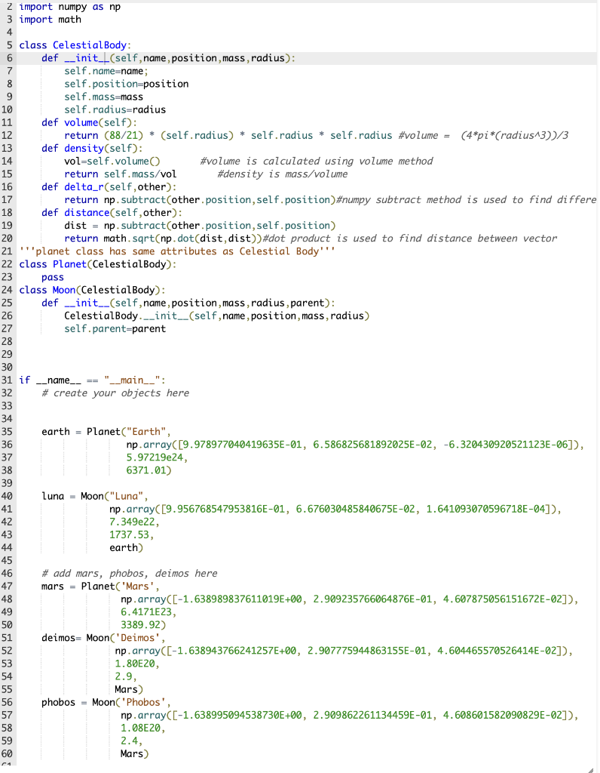Click "deimos= Moon('Deimos'," line
The height and width of the screenshot is (773, 600).
click(x=103, y=638)
